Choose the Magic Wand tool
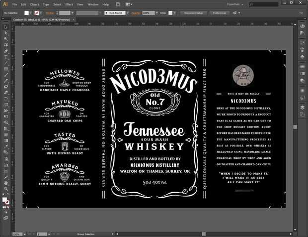Viewport: 308px width, 237px height. coord(6,39)
